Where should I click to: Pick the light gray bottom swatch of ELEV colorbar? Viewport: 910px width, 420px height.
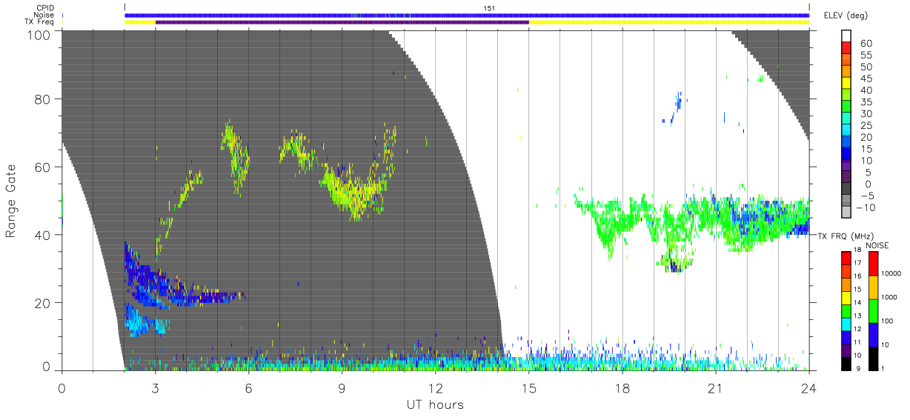coord(848,213)
